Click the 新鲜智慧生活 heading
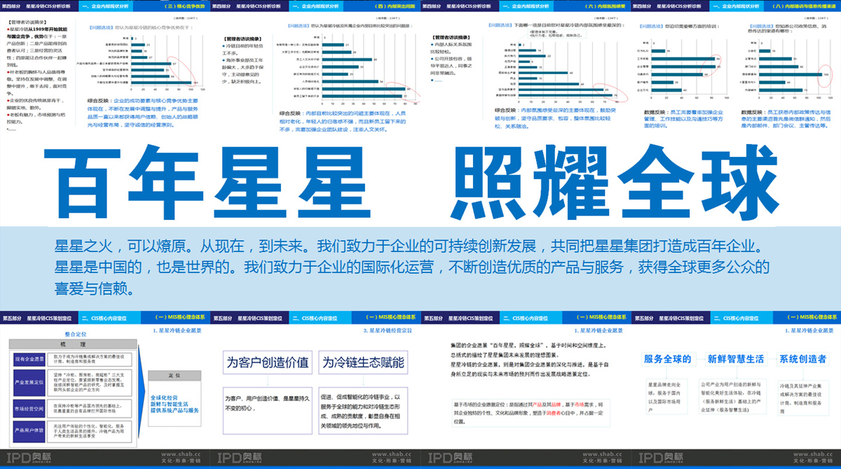The height and width of the screenshot is (469, 841). [x=735, y=359]
